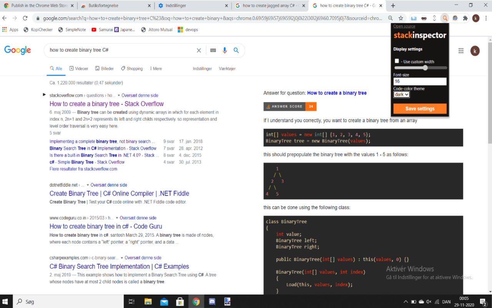
Task: Open File Explorer from the taskbar
Action: tap(148, 301)
